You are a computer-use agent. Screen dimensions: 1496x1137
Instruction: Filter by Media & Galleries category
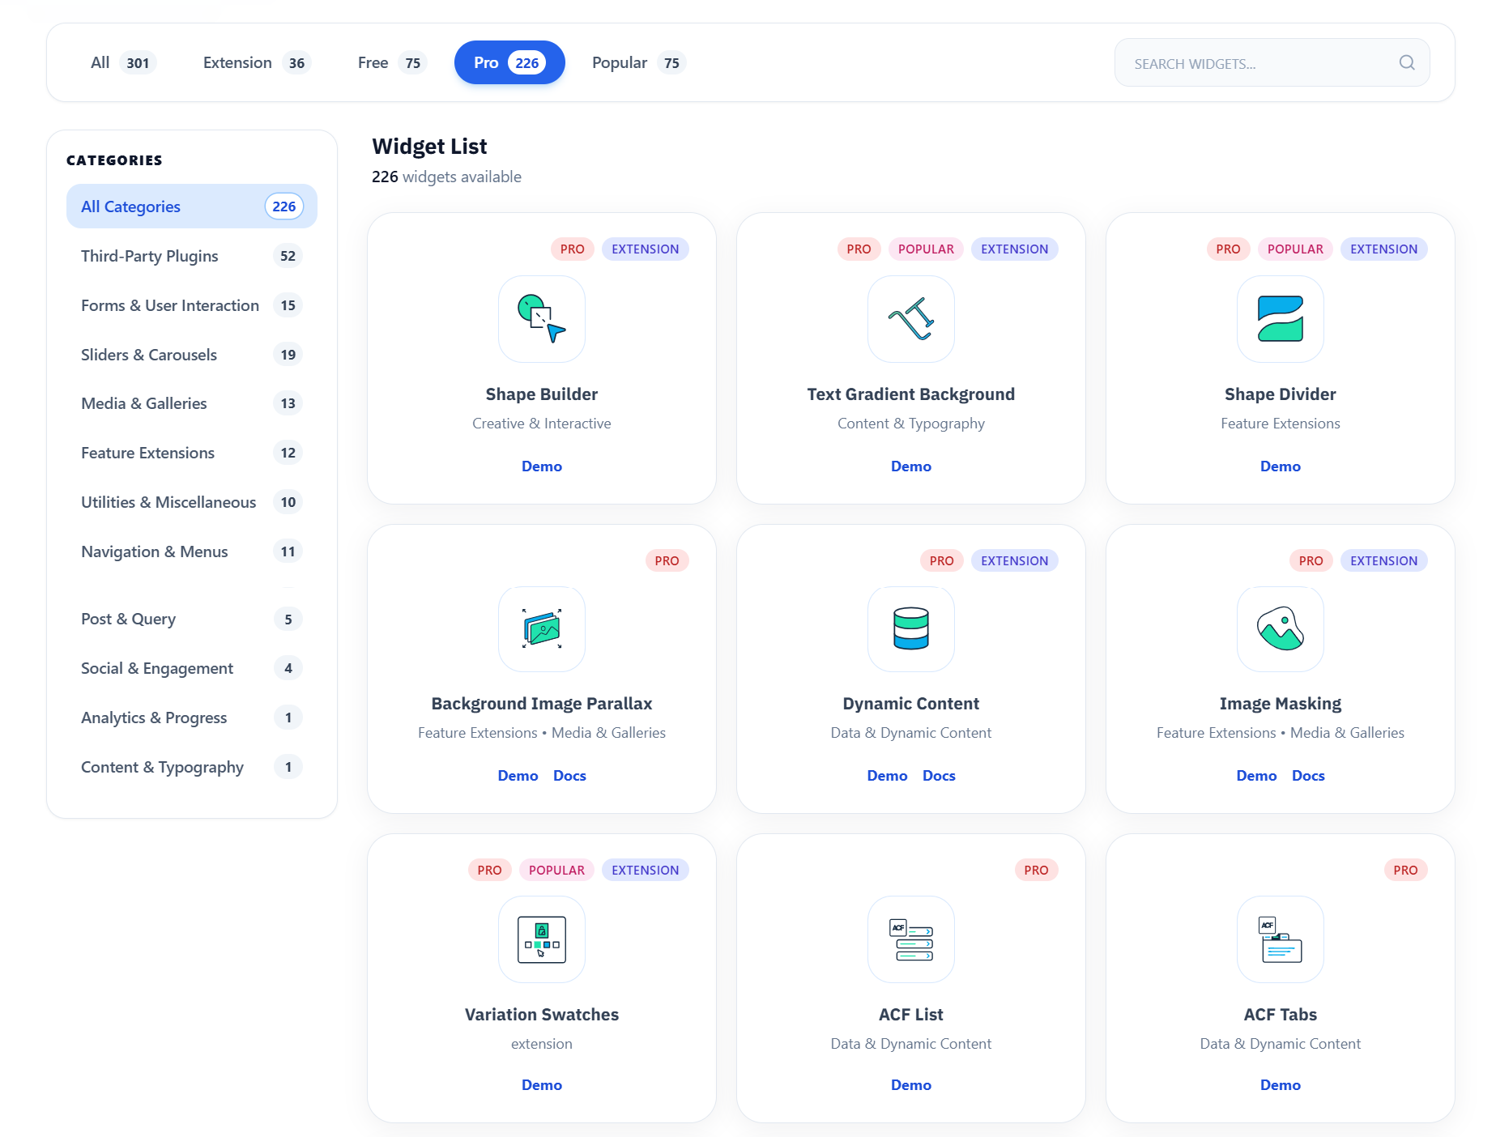pos(192,403)
